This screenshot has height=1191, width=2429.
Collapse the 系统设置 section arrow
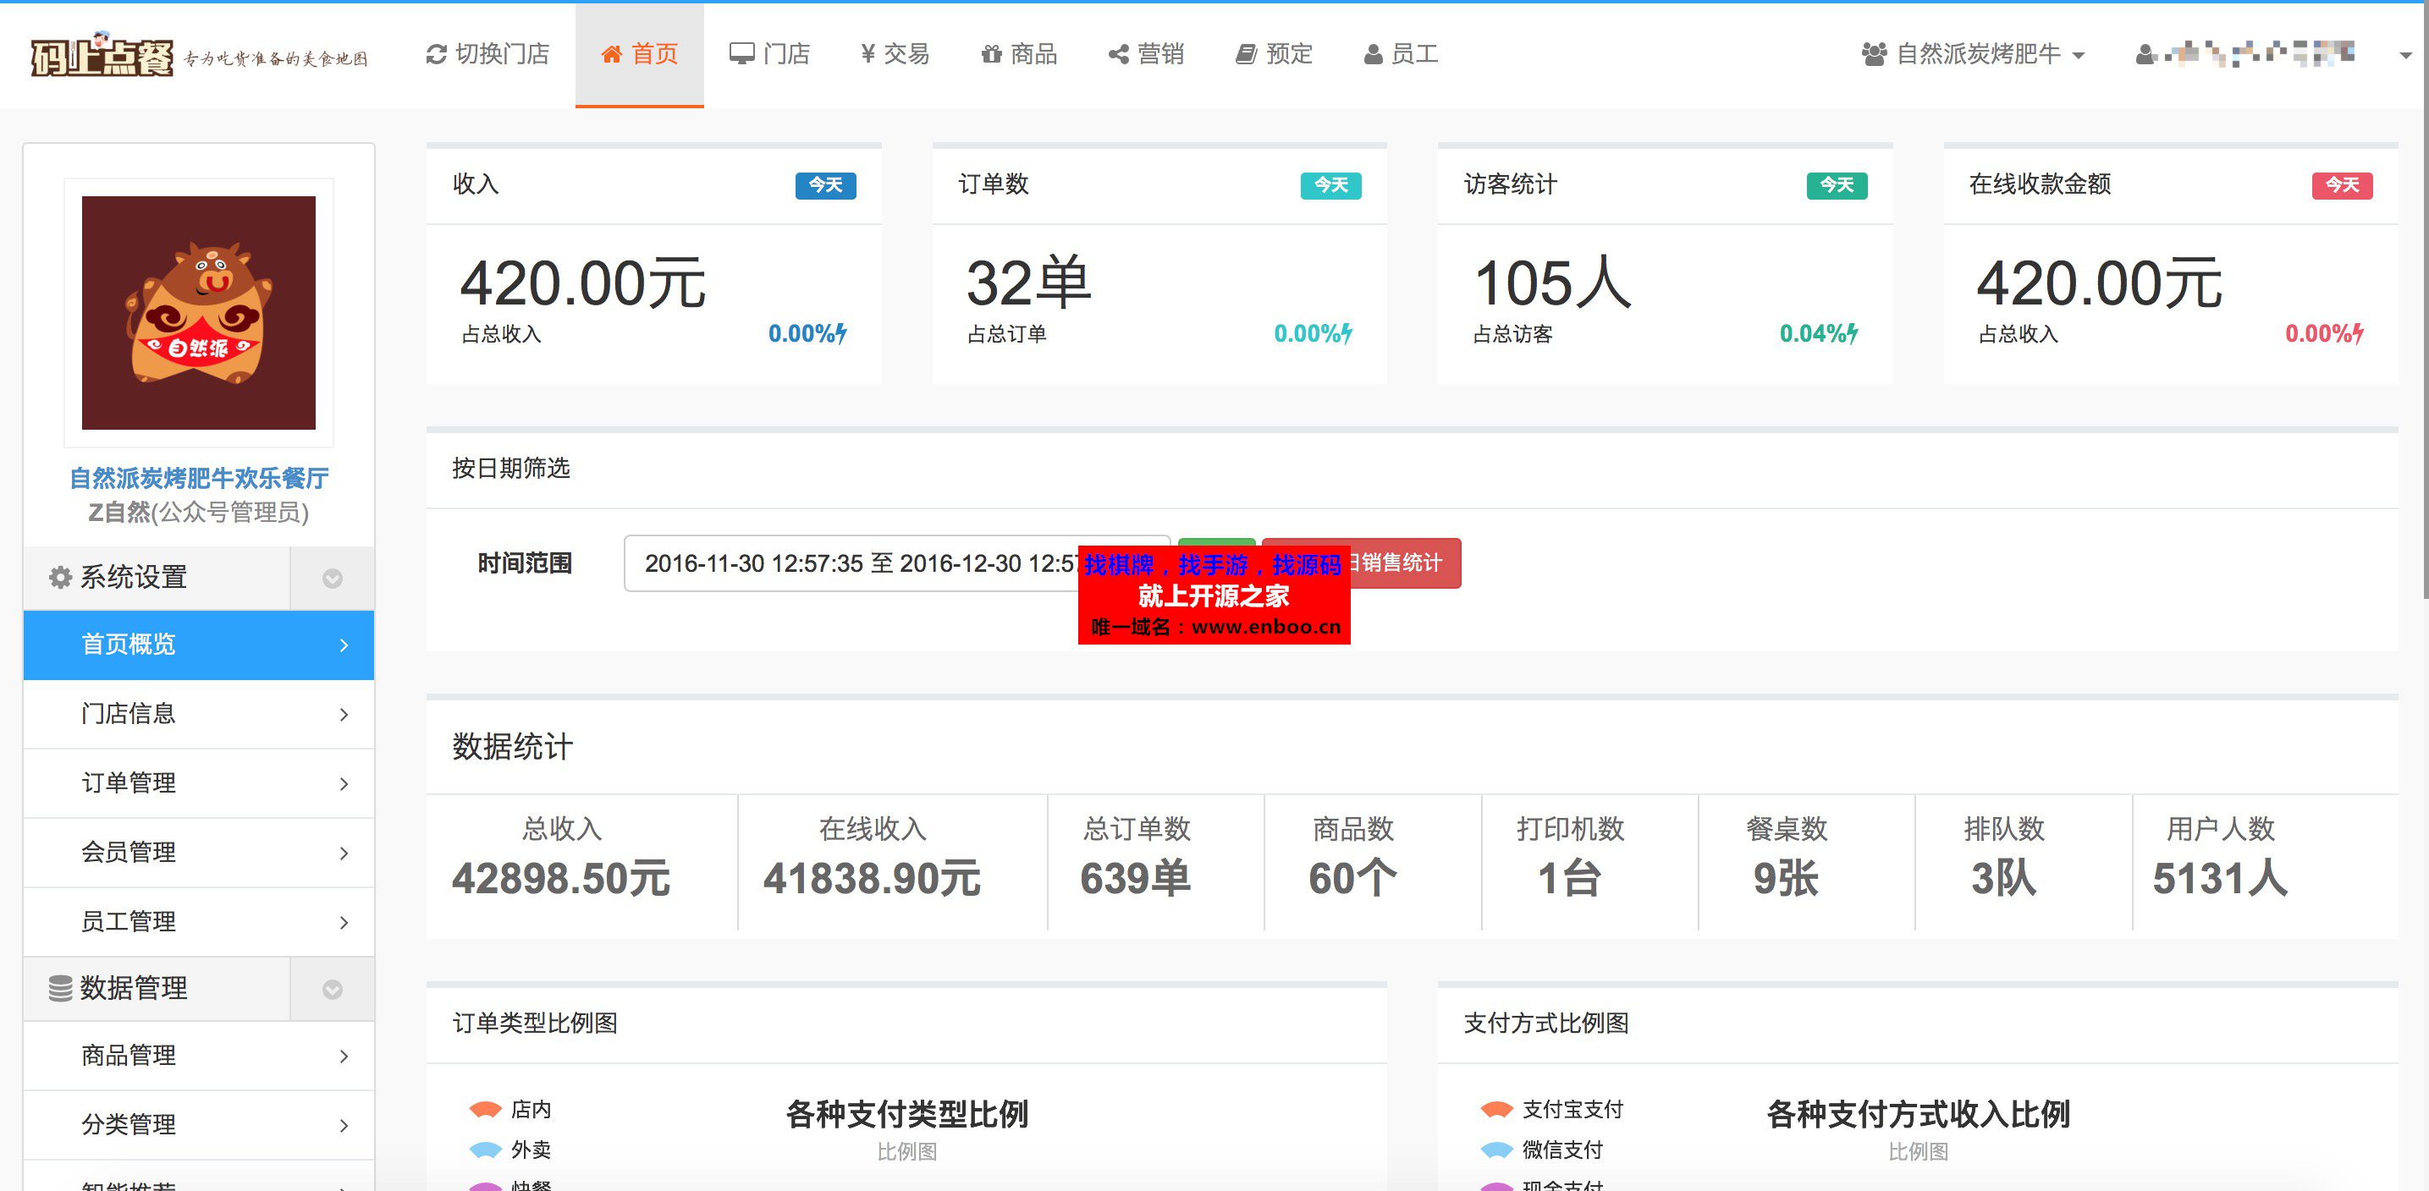pyautogui.click(x=332, y=579)
